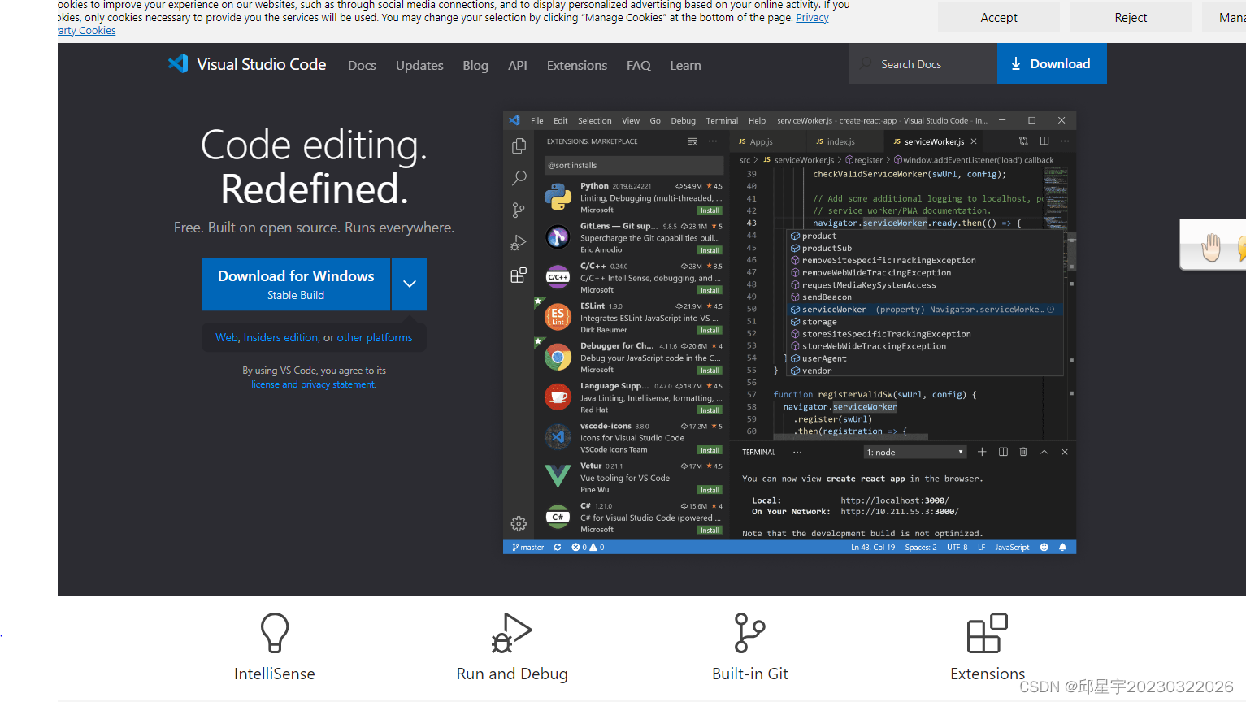This screenshot has width=1246, height=702.
Task: Go to the Blog page
Action: coord(475,66)
